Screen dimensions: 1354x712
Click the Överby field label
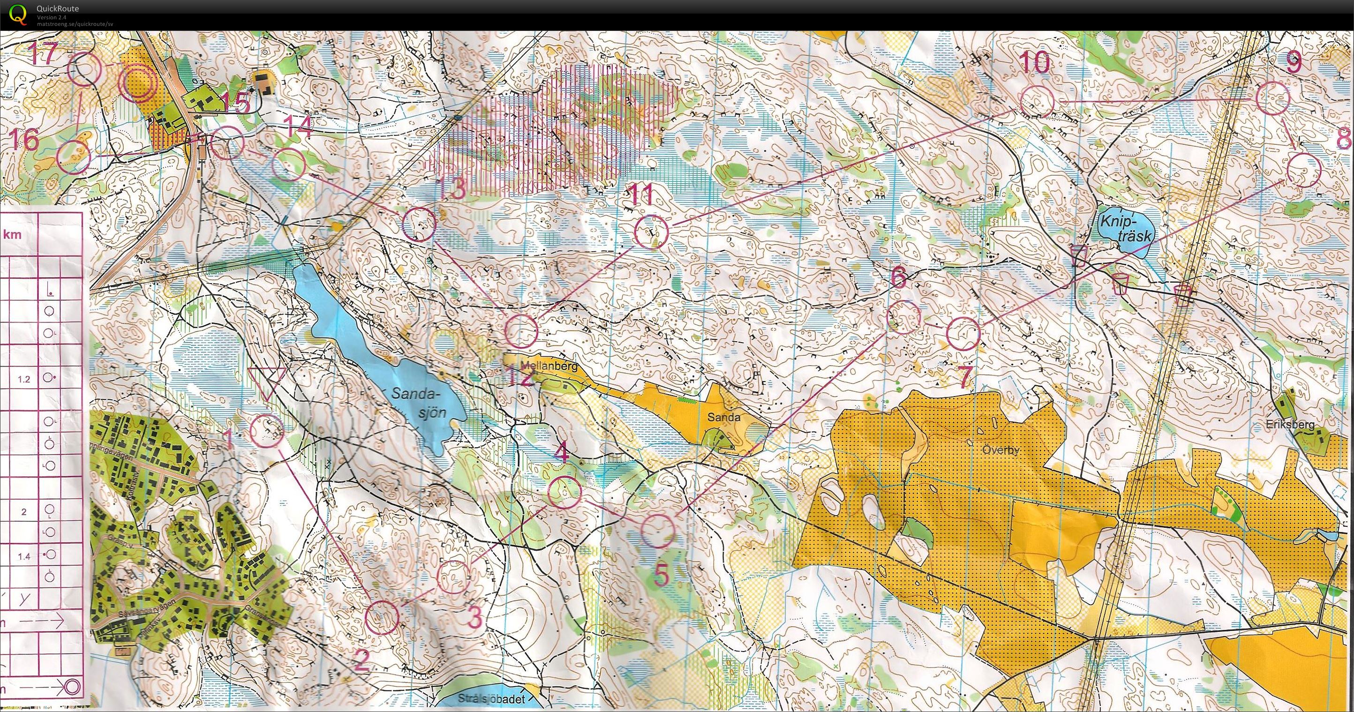pos(1000,450)
